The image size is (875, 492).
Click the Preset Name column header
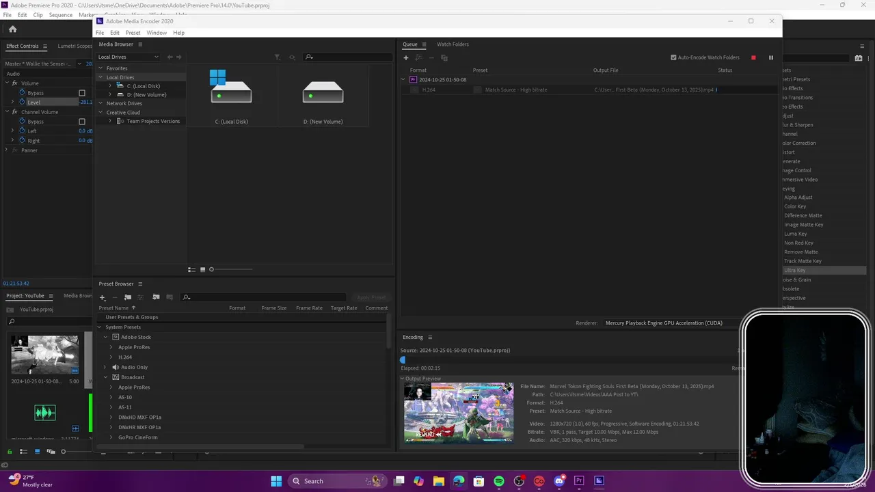[113, 308]
